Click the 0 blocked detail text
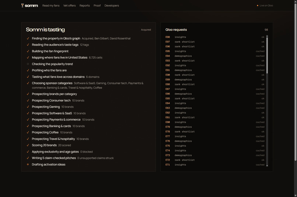 (86, 152)
